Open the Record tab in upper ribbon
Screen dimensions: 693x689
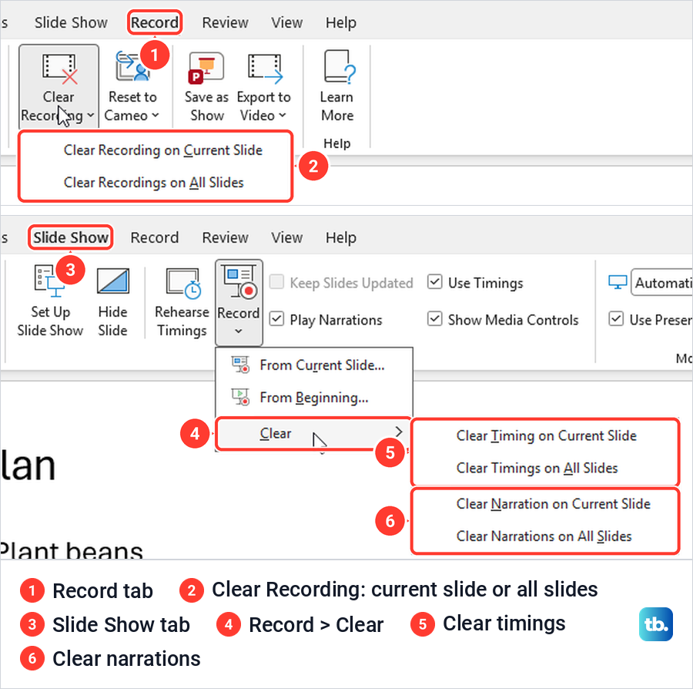(x=155, y=22)
